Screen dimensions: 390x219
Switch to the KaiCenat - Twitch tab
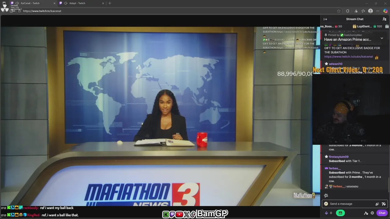[34, 3]
